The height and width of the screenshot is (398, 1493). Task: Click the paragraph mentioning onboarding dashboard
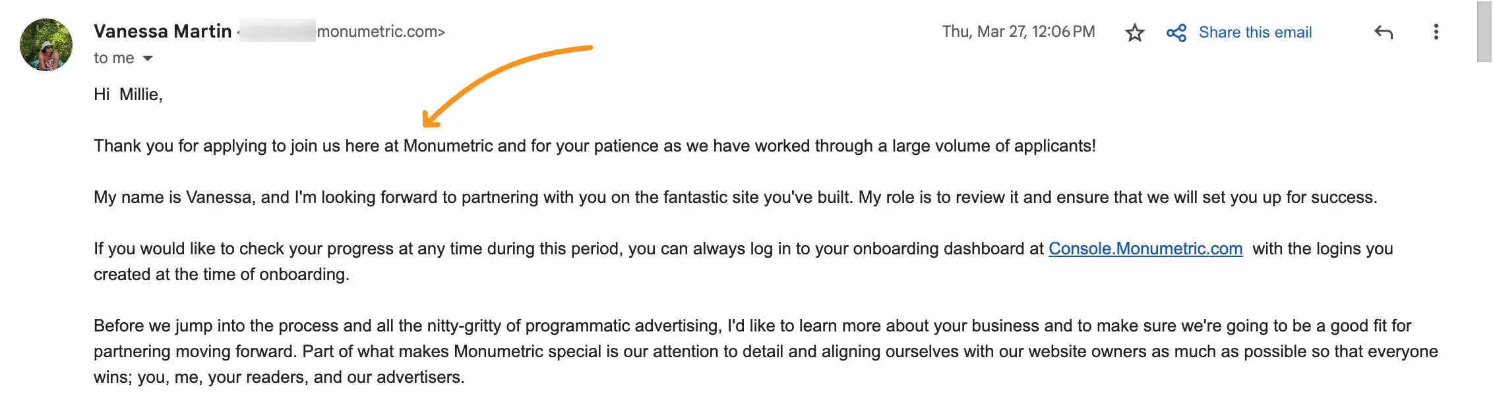coord(743,261)
